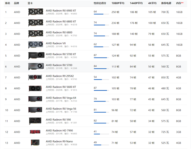The width and height of the screenshot is (191, 149).
Task: Open the AMD Radeon R9 295X2 title
Action: pos(60,76)
